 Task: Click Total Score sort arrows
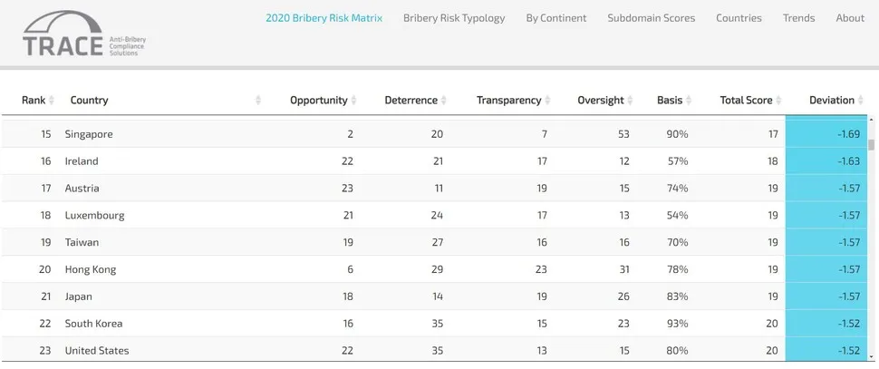click(779, 101)
